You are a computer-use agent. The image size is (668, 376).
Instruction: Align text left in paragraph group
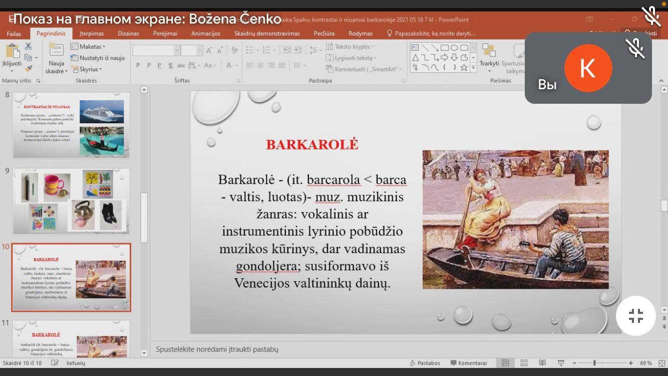click(x=249, y=65)
